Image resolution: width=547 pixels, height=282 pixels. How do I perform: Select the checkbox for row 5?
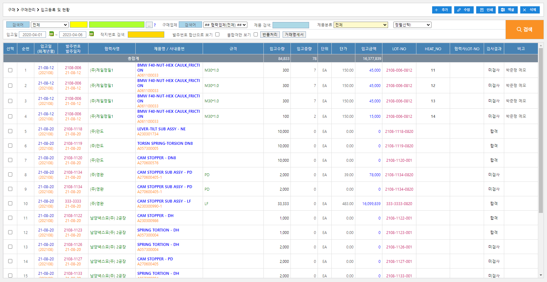pos(10,131)
